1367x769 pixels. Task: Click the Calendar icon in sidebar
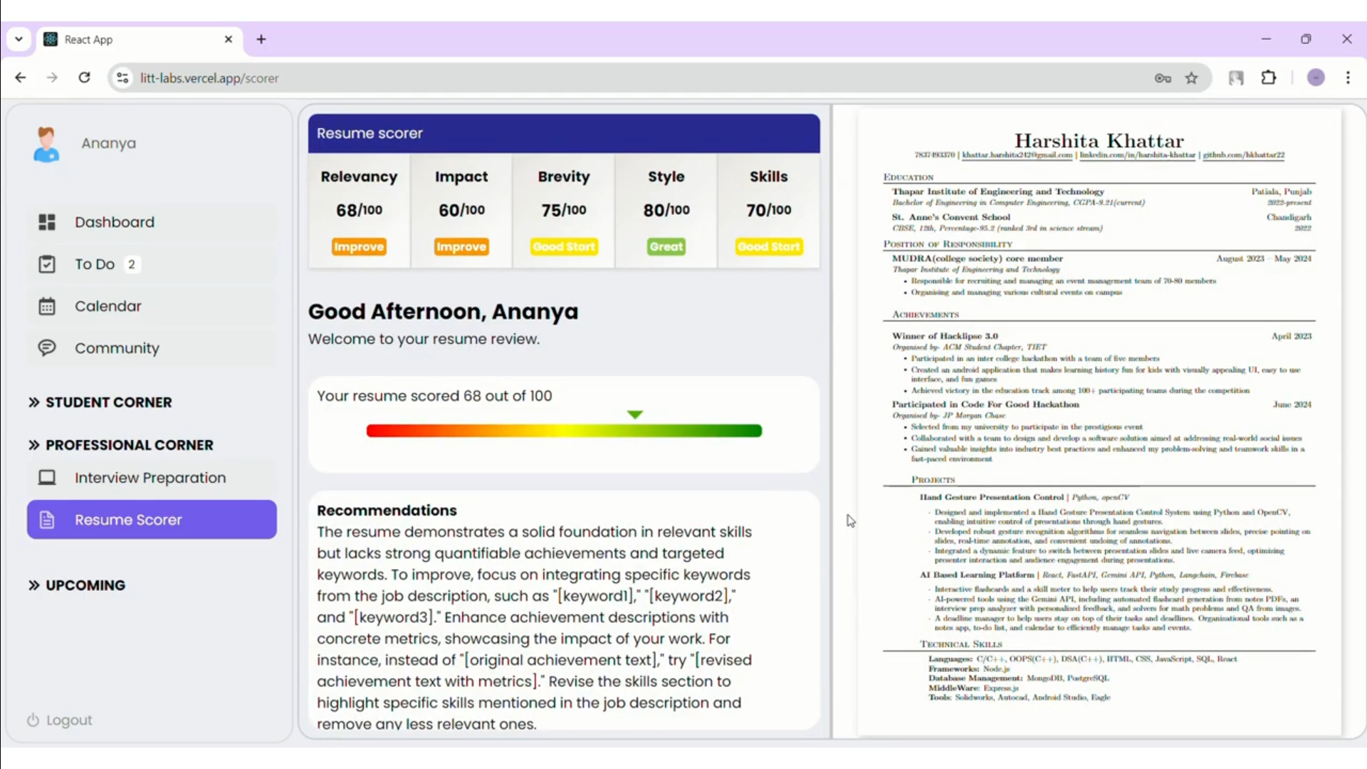pyautogui.click(x=47, y=306)
